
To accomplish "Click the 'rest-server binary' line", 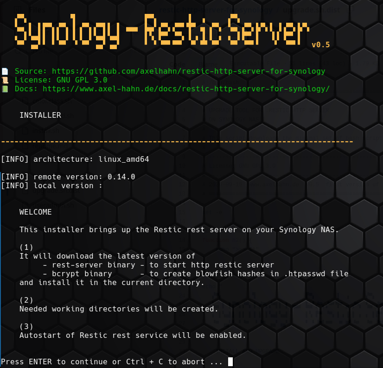I will point(158,265).
